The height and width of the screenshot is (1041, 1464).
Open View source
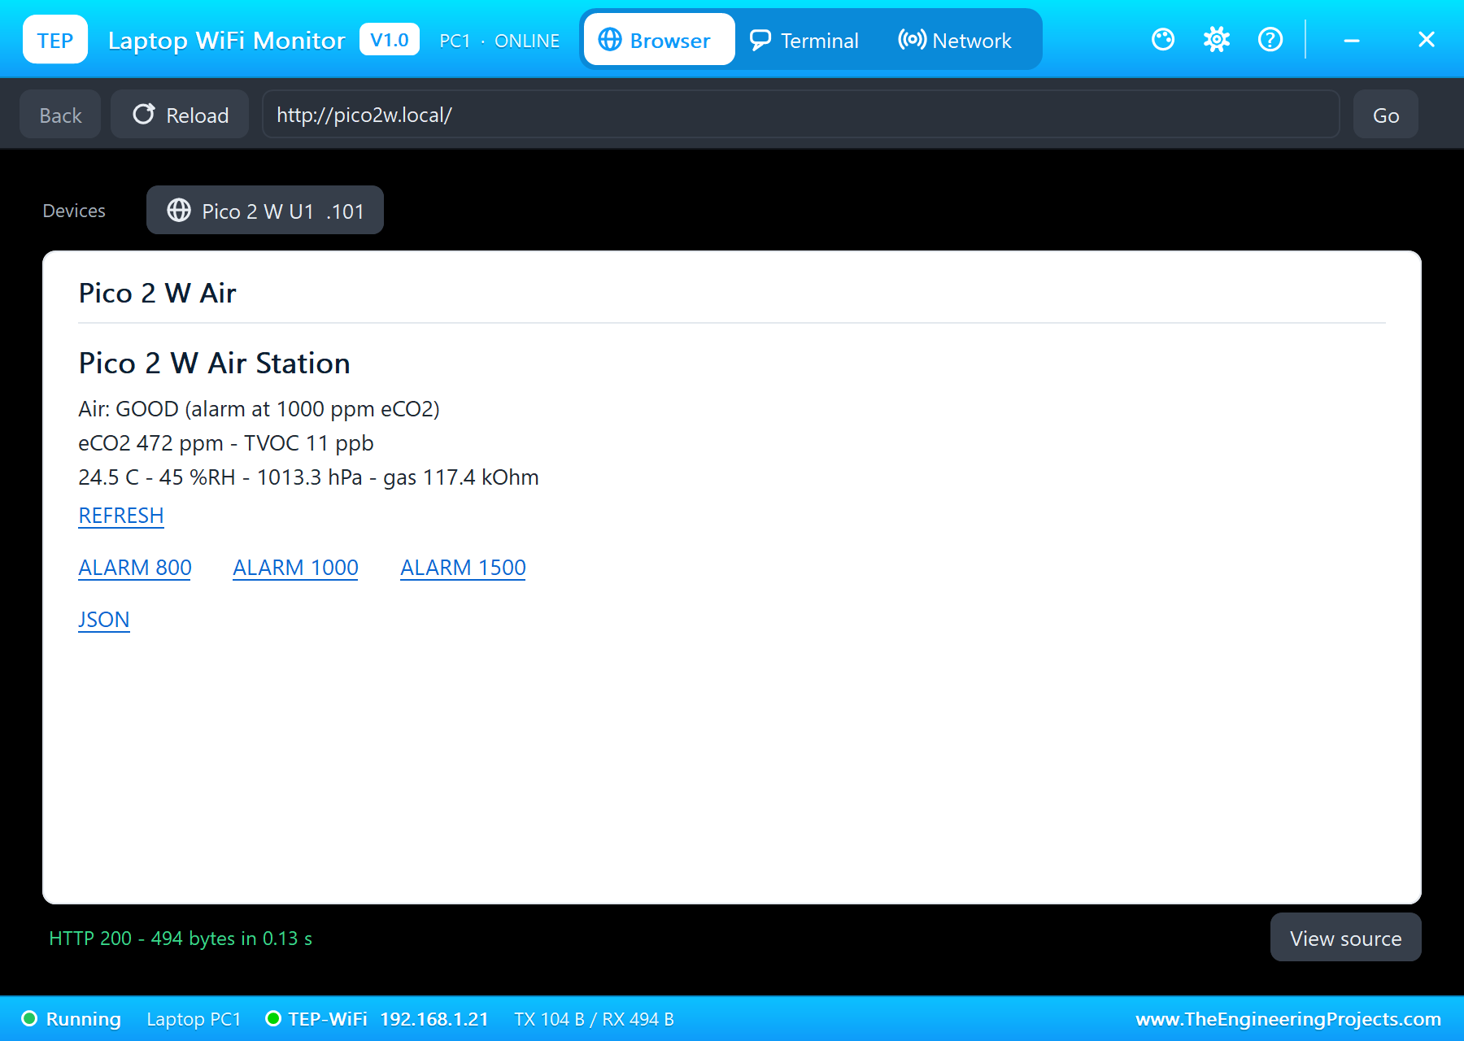(x=1345, y=938)
